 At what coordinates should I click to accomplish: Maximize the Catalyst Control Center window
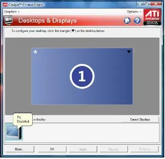[x=146, y=4]
